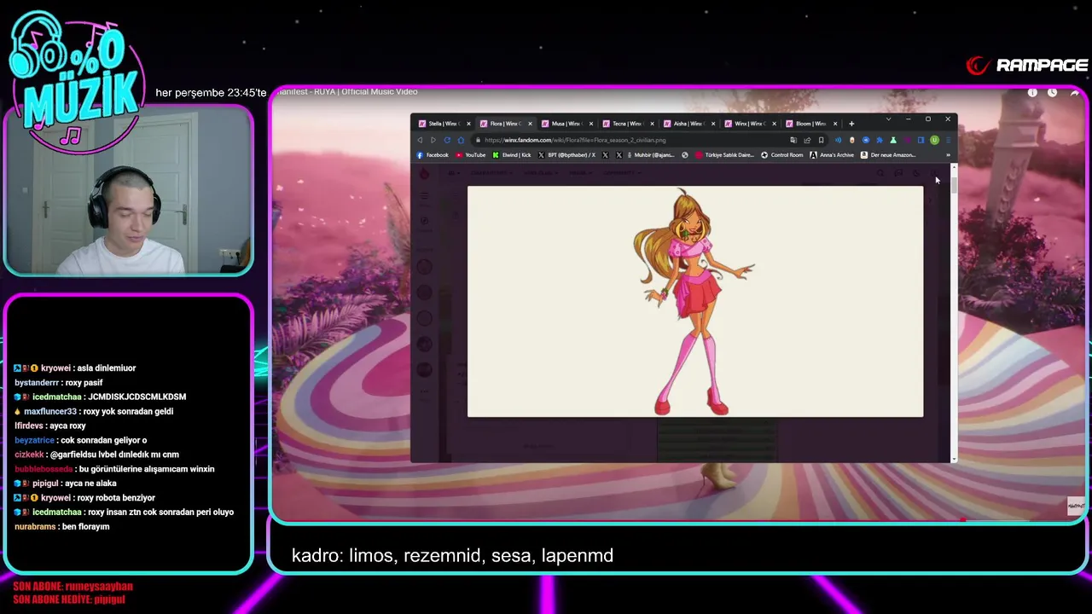Click the translate page icon in address bar
The height and width of the screenshot is (614, 1092).
point(793,140)
